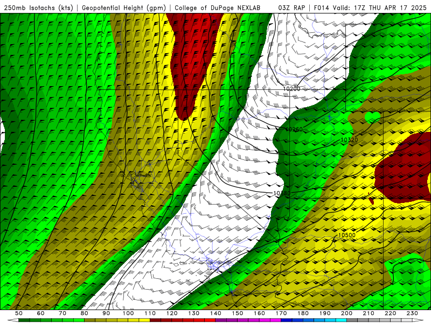Image resolution: width=431 pixels, height=323 pixels.
Task: Click the 'Geopotential Height (gpm)' header text
Action: (x=124, y=8)
